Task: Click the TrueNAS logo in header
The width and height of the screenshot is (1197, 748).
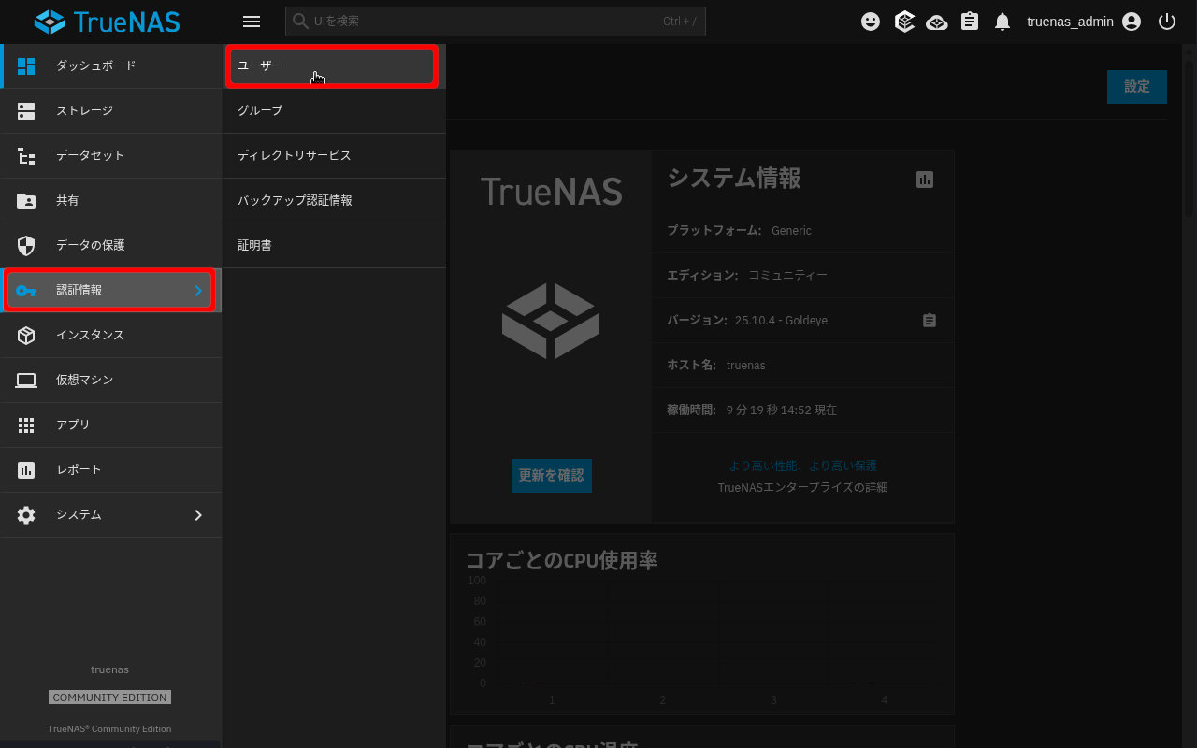Action: coord(107,22)
